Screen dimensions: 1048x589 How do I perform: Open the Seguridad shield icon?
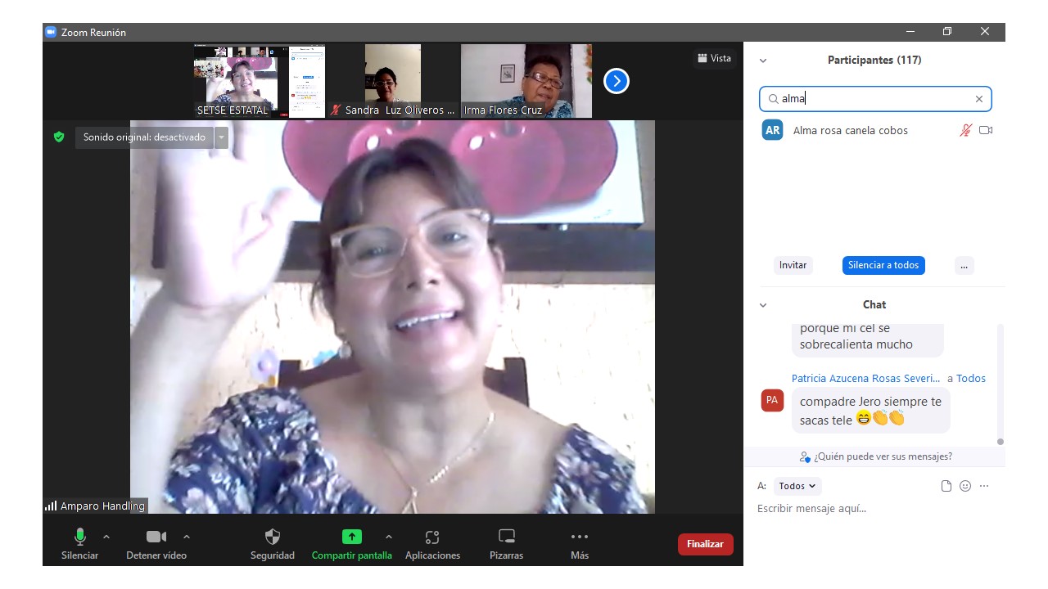tap(273, 537)
